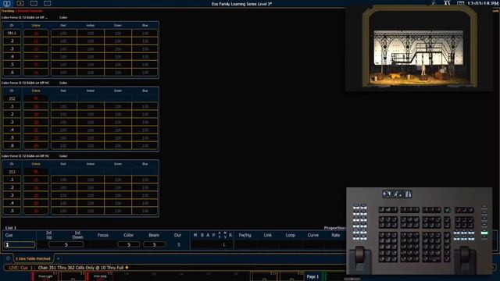Click the Fw/Hg column header

[x=245, y=235]
